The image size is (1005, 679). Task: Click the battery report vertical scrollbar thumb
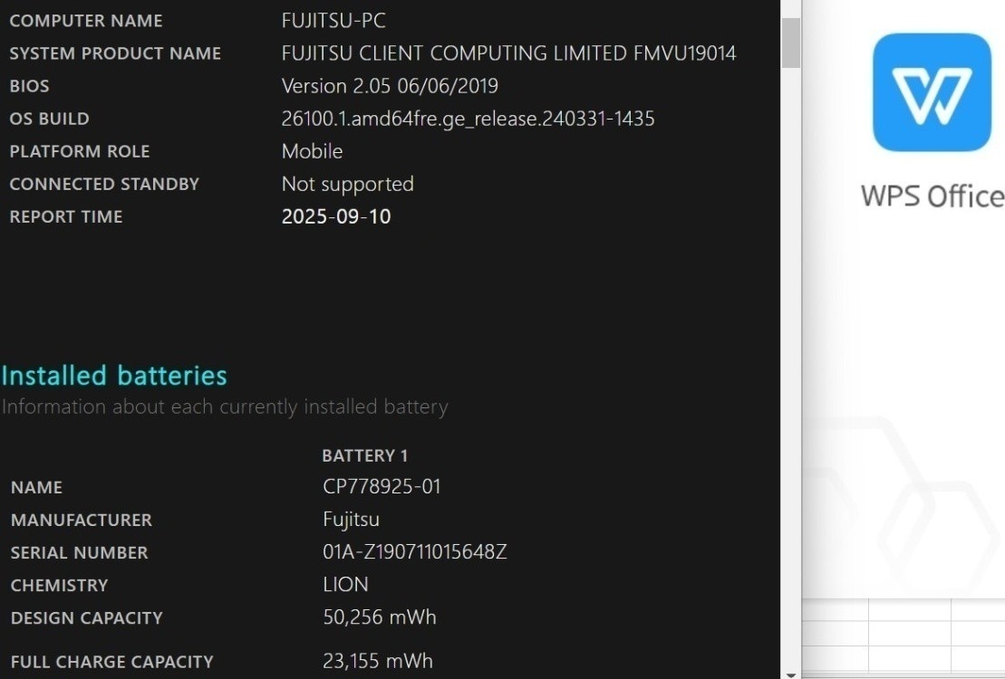(x=791, y=43)
